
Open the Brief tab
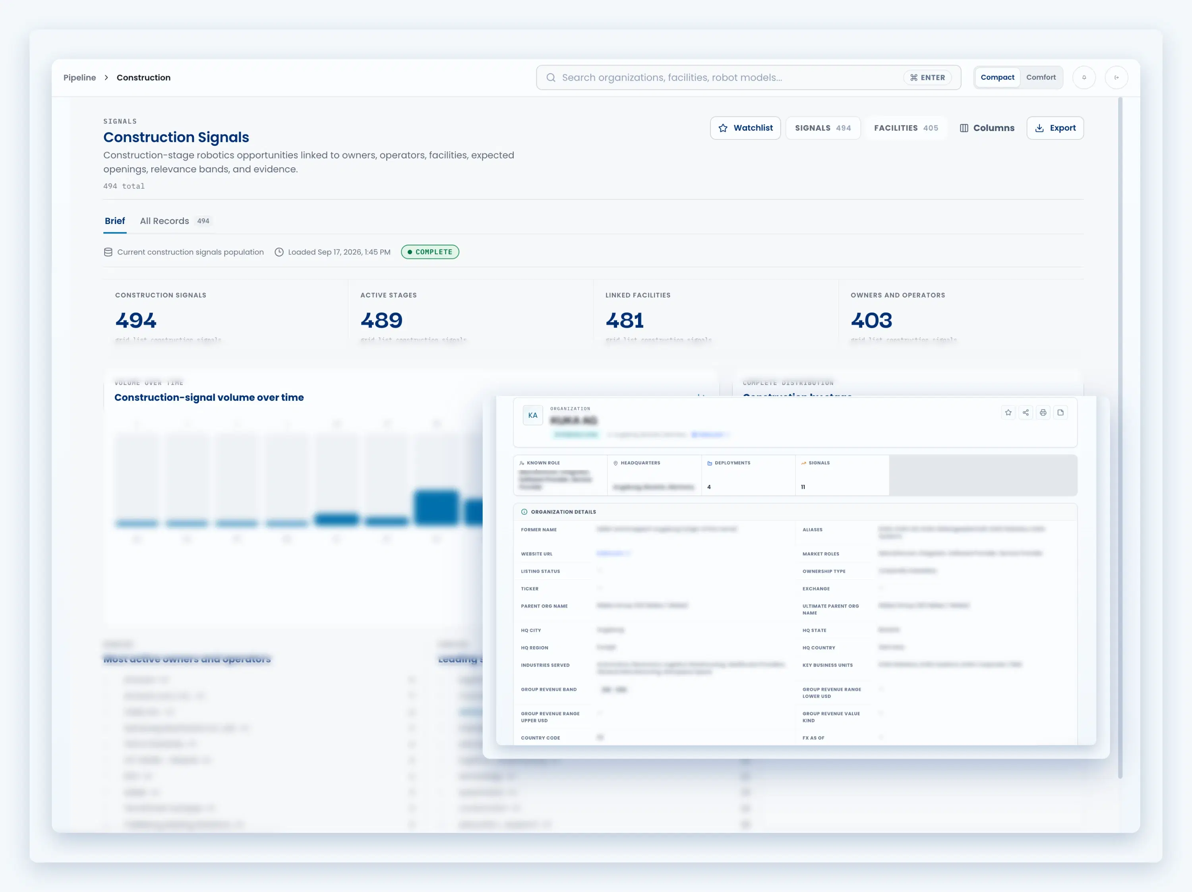115,221
